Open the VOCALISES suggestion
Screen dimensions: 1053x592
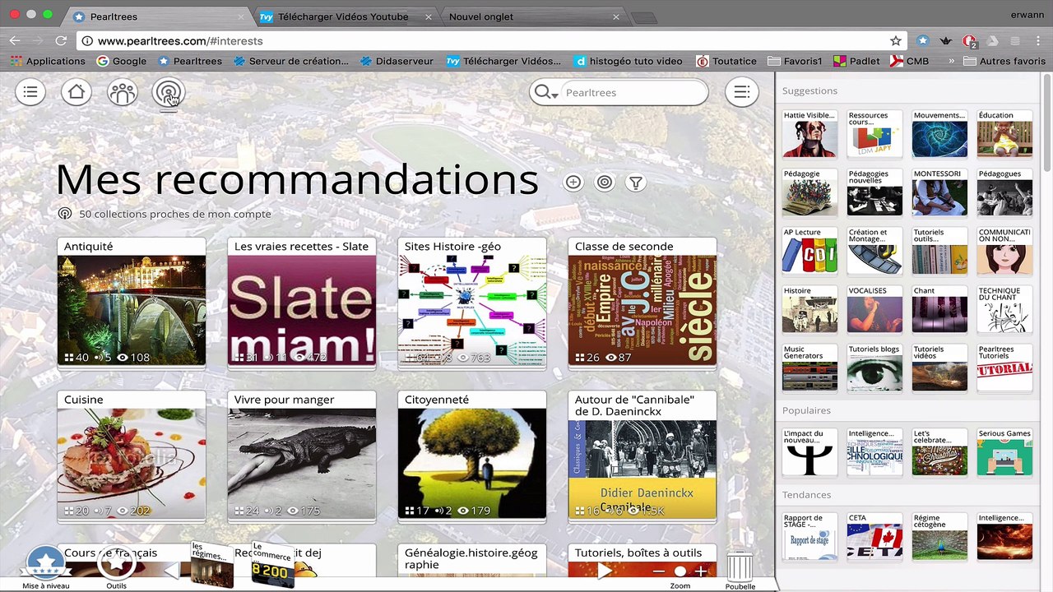tap(874, 308)
